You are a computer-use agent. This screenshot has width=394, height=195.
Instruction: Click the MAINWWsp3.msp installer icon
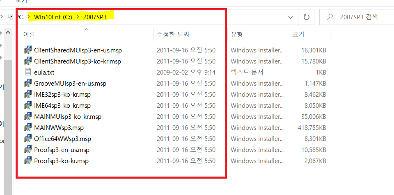tap(28, 127)
